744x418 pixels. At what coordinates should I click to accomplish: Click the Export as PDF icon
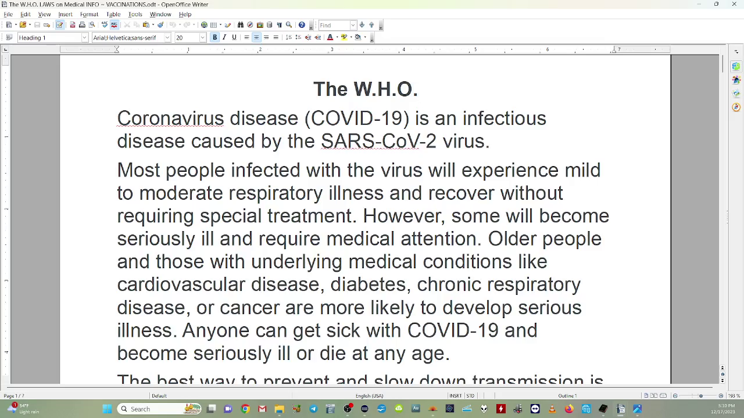[x=72, y=25]
